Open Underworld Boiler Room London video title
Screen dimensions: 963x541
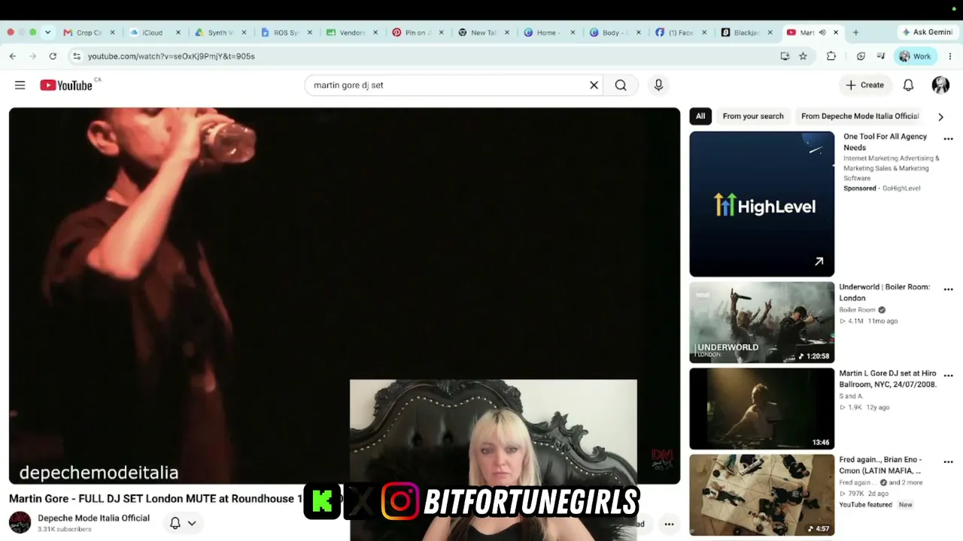pos(885,292)
